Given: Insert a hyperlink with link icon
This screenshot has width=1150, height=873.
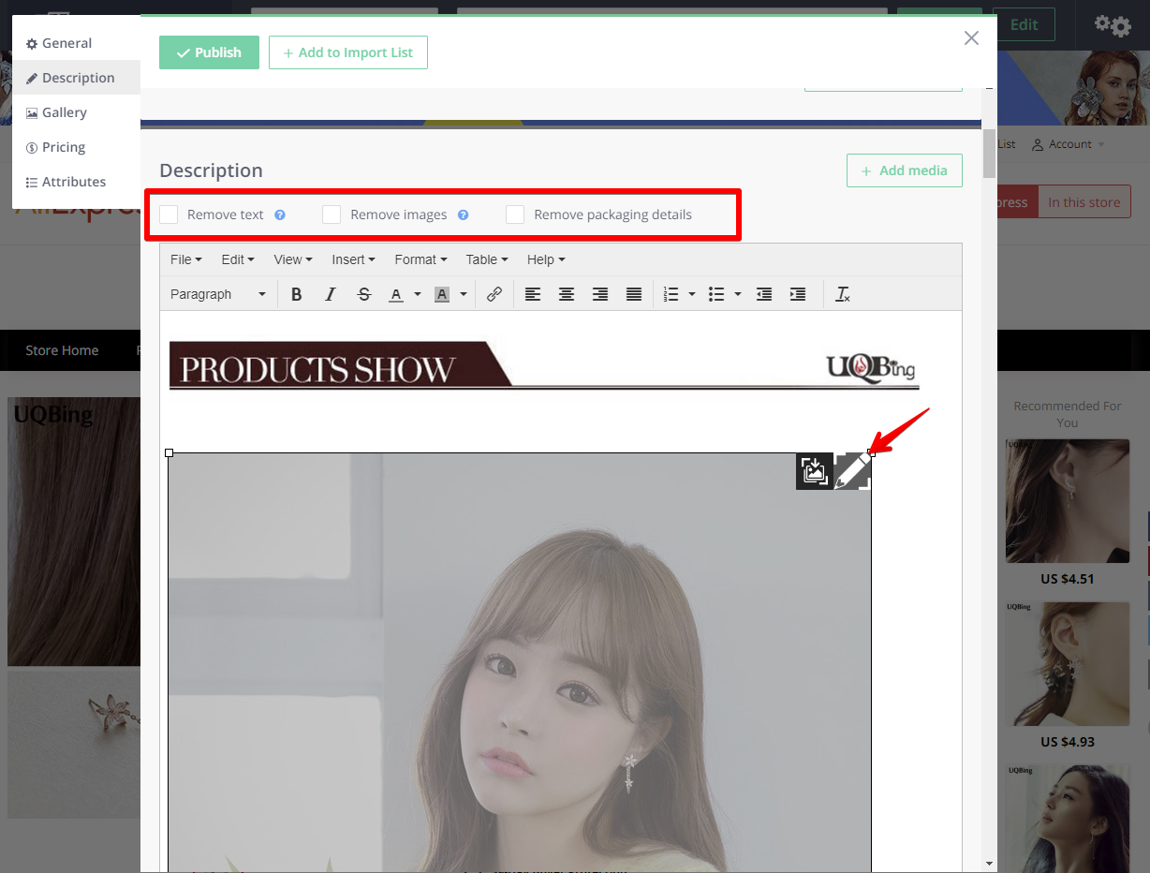Looking at the screenshot, I should 494,294.
